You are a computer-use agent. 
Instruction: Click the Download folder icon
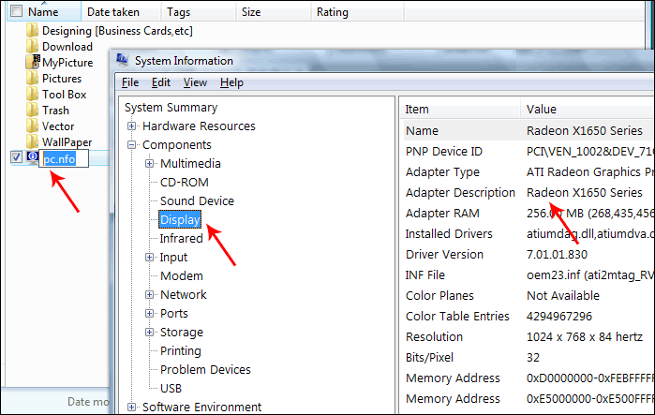(x=34, y=47)
